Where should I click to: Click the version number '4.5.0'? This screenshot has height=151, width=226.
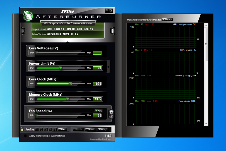108,136
